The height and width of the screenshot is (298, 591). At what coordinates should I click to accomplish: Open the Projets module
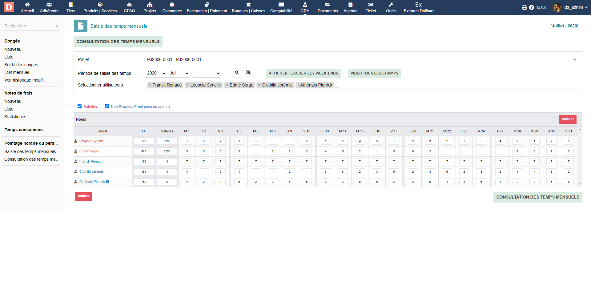click(150, 7)
